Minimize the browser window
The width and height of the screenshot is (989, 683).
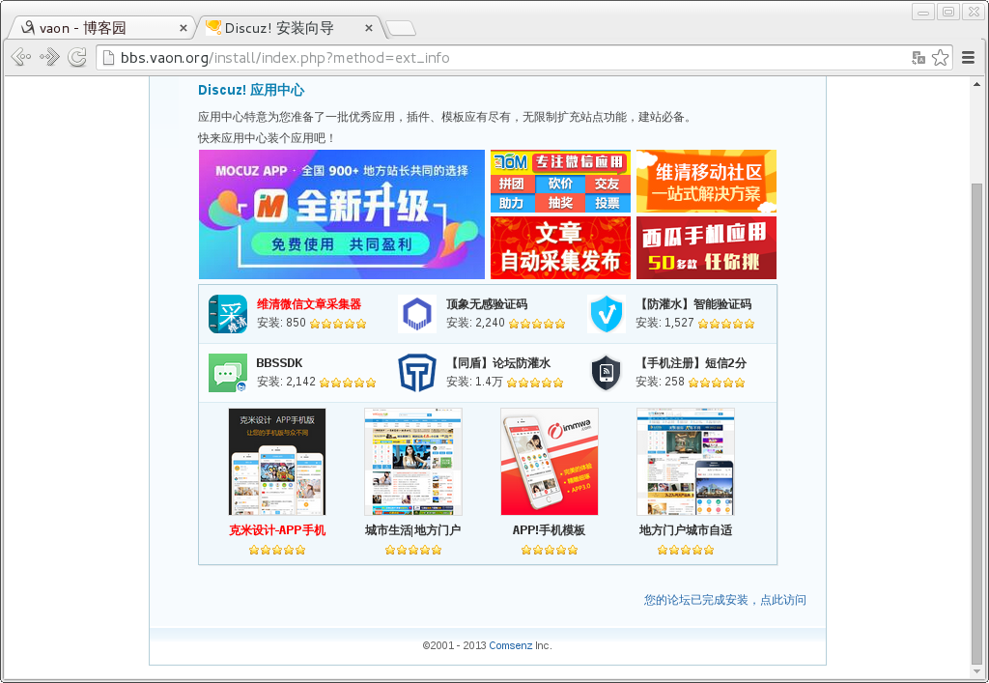924,12
